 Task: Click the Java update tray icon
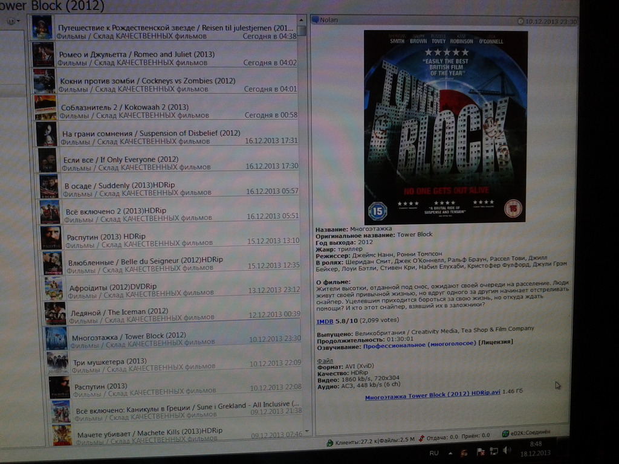click(x=464, y=453)
